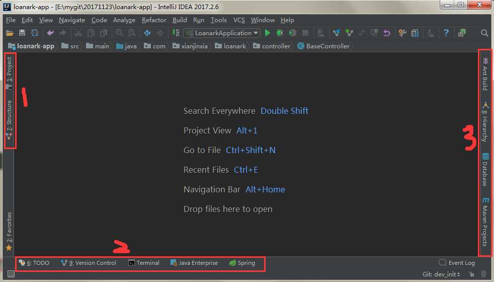Open the Refactor menu
The image size is (494, 282).
(154, 20)
